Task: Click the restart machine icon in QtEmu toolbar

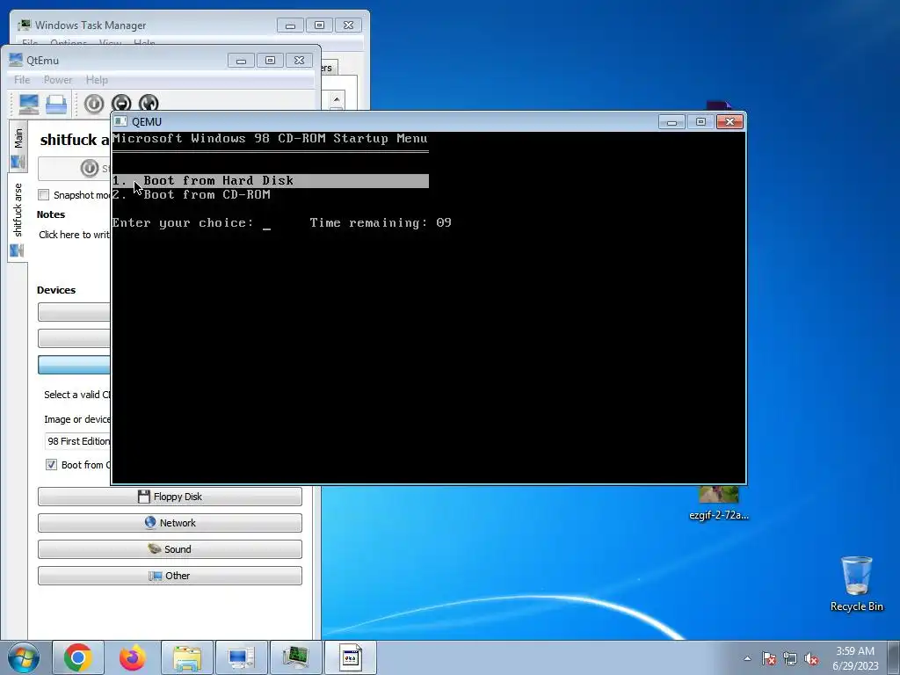Action: tap(148, 104)
